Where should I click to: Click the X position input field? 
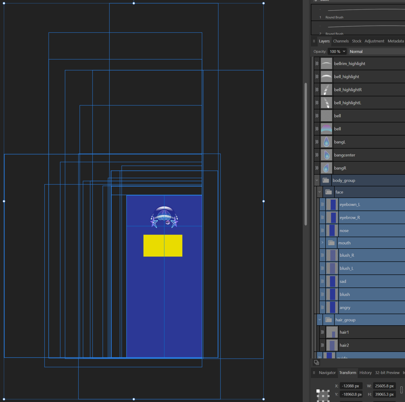pos(351,386)
